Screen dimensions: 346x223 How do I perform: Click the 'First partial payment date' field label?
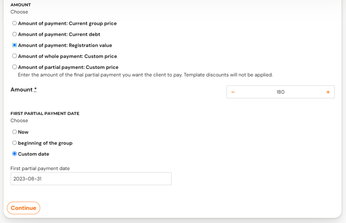pyautogui.click(x=40, y=168)
